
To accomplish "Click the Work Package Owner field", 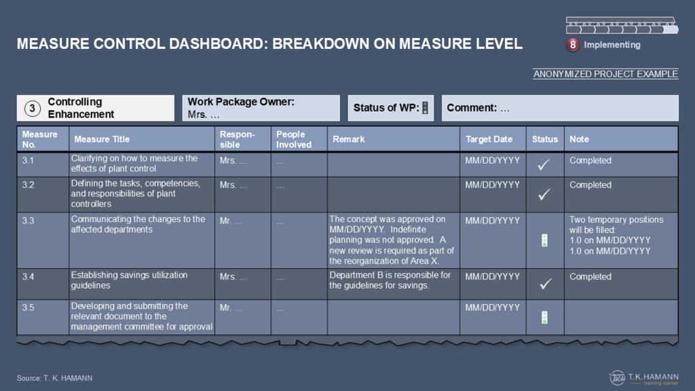I will [x=261, y=108].
